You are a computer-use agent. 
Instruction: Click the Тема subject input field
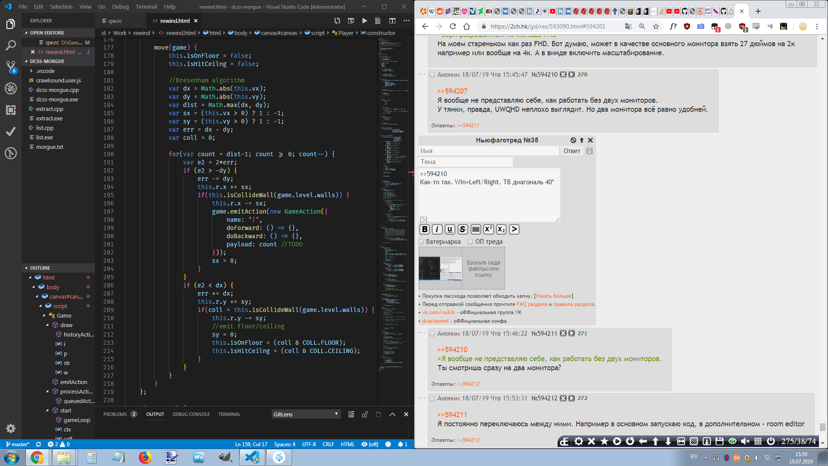coord(466,162)
